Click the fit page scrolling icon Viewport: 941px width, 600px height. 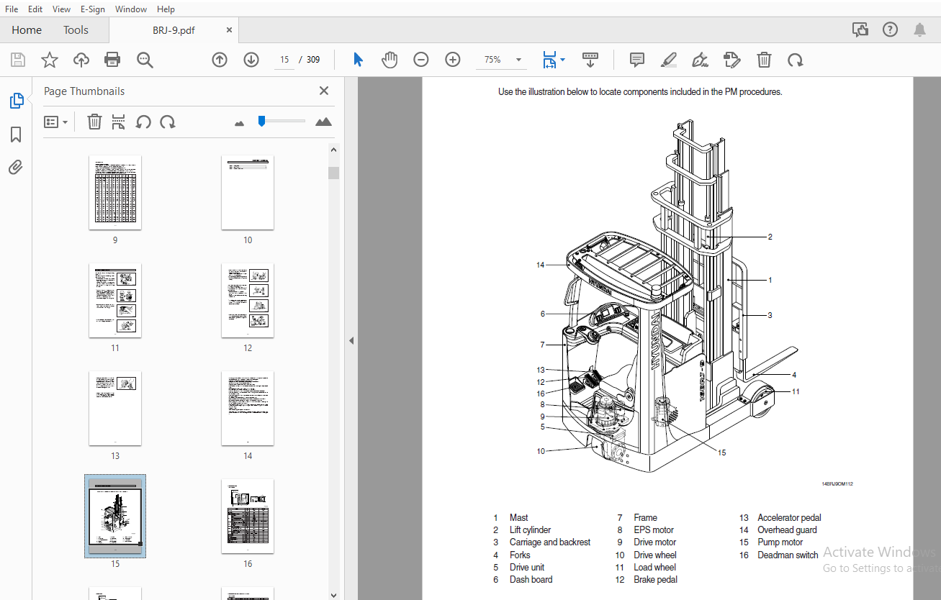pyautogui.click(x=549, y=60)
